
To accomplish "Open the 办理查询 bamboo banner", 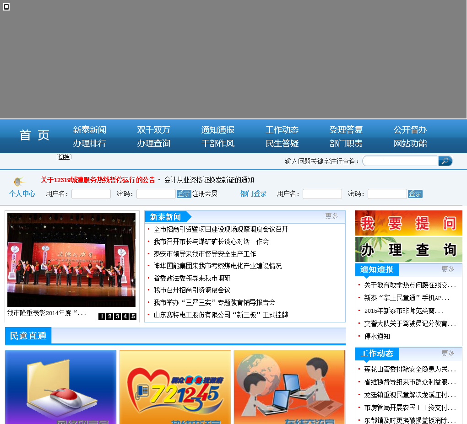I will (408, 249).
